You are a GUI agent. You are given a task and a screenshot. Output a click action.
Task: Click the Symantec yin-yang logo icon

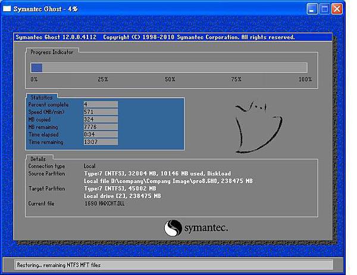[x=173, y=228]
